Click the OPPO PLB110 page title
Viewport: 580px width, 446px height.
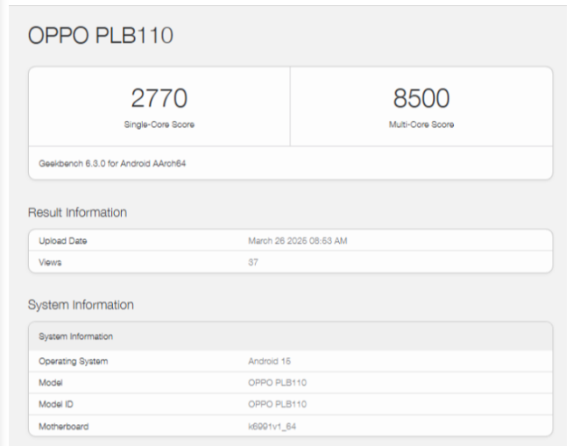[x=101, y=35]
